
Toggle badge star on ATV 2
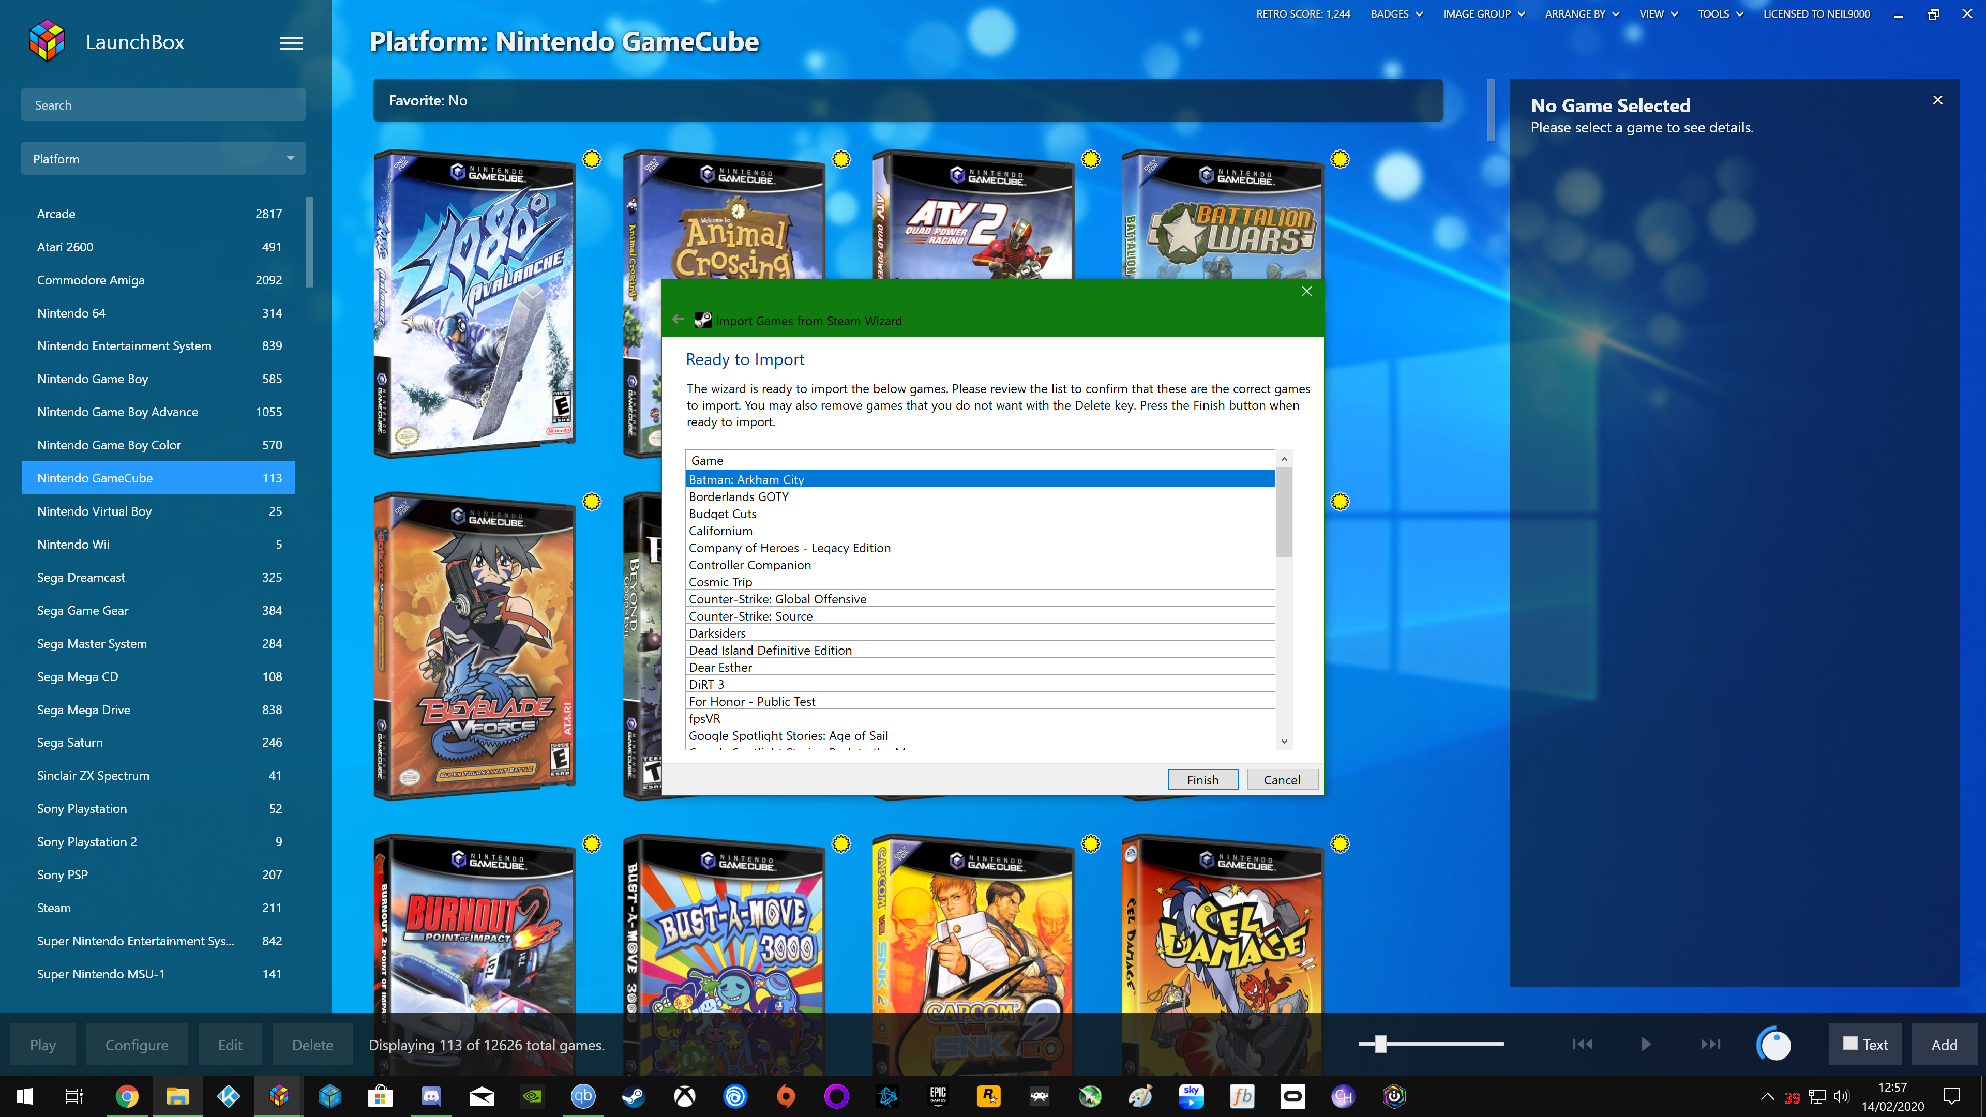[1090, 160]
